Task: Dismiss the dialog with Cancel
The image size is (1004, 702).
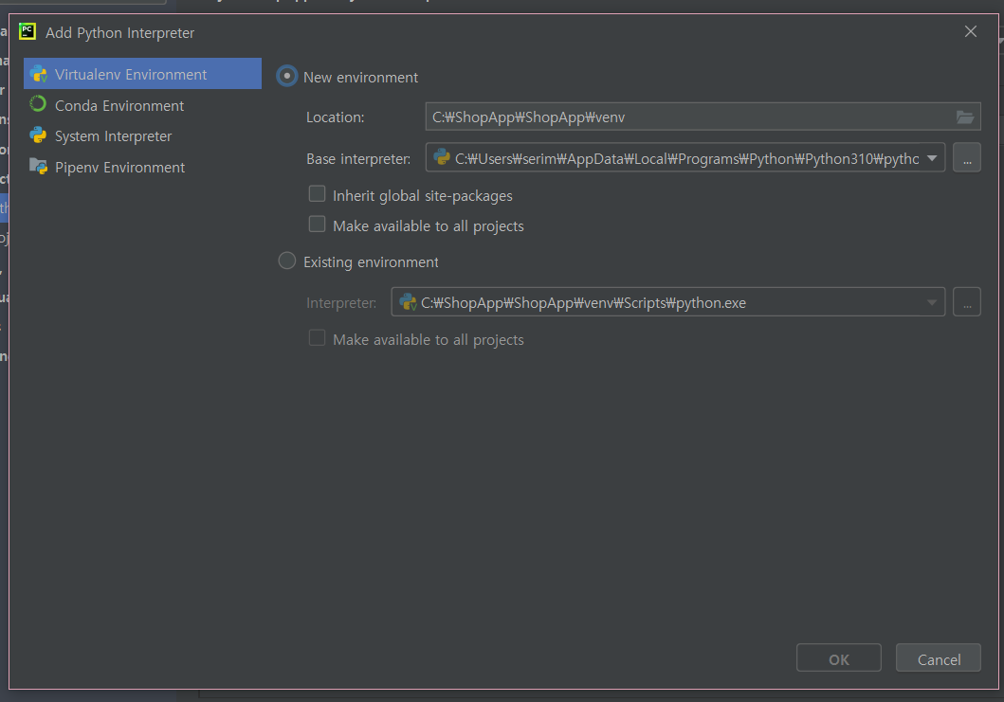Action: (x=938, y=657)
